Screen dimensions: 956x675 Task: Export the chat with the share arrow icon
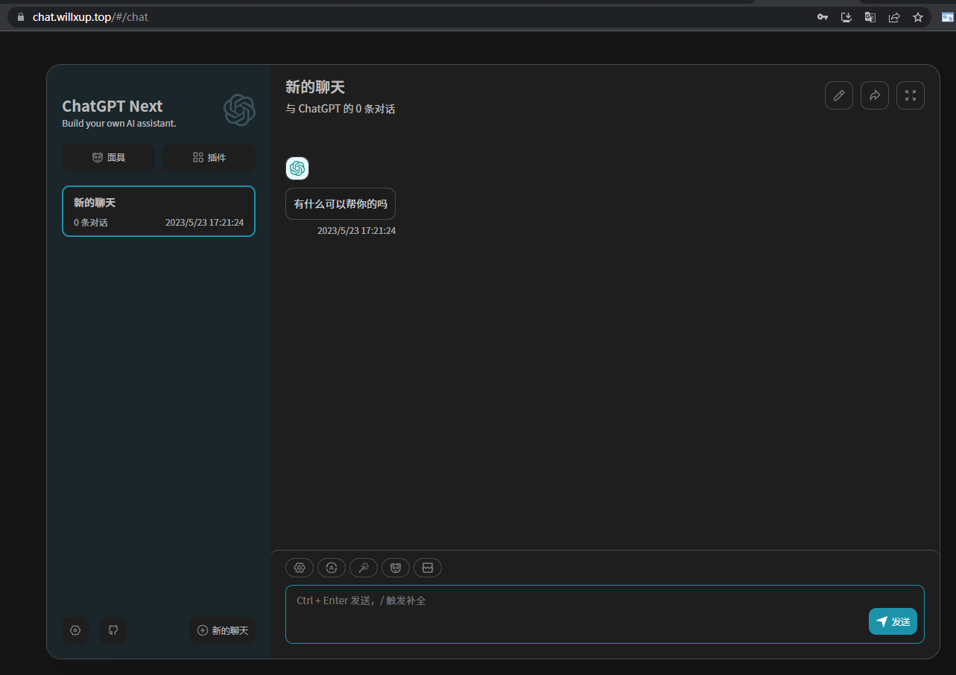(875, 95)
